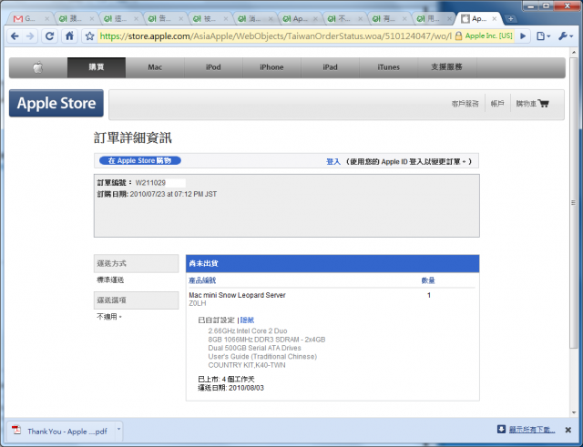Click the Apple logo in the navigation bar

click(x=38, y=67)
